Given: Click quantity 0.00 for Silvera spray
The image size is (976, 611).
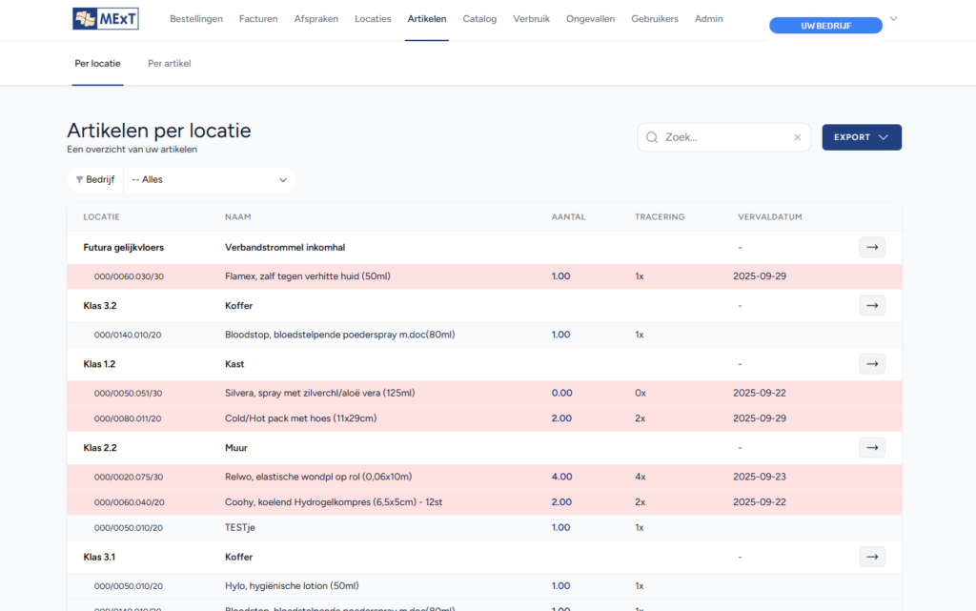Looking at the screenshot, I should click(x=561, y=394).
